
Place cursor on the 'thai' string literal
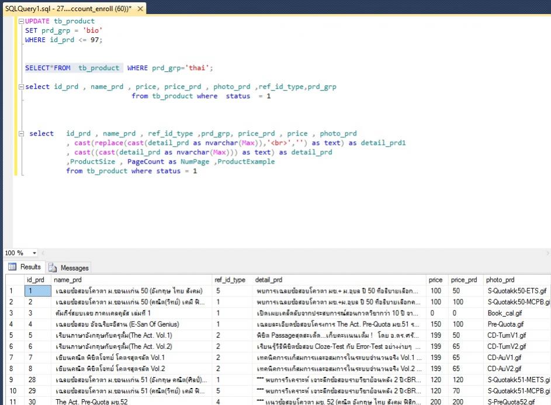point(197,68)
